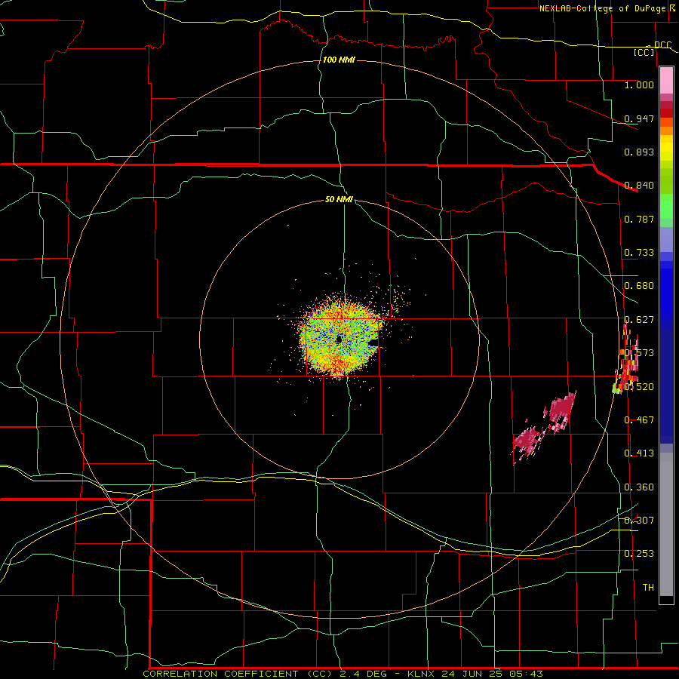Image resolution: width=679 pixels, height=679 pixels.
Task: Click the 0.467 scale value
Action: (x=639, y=420)
